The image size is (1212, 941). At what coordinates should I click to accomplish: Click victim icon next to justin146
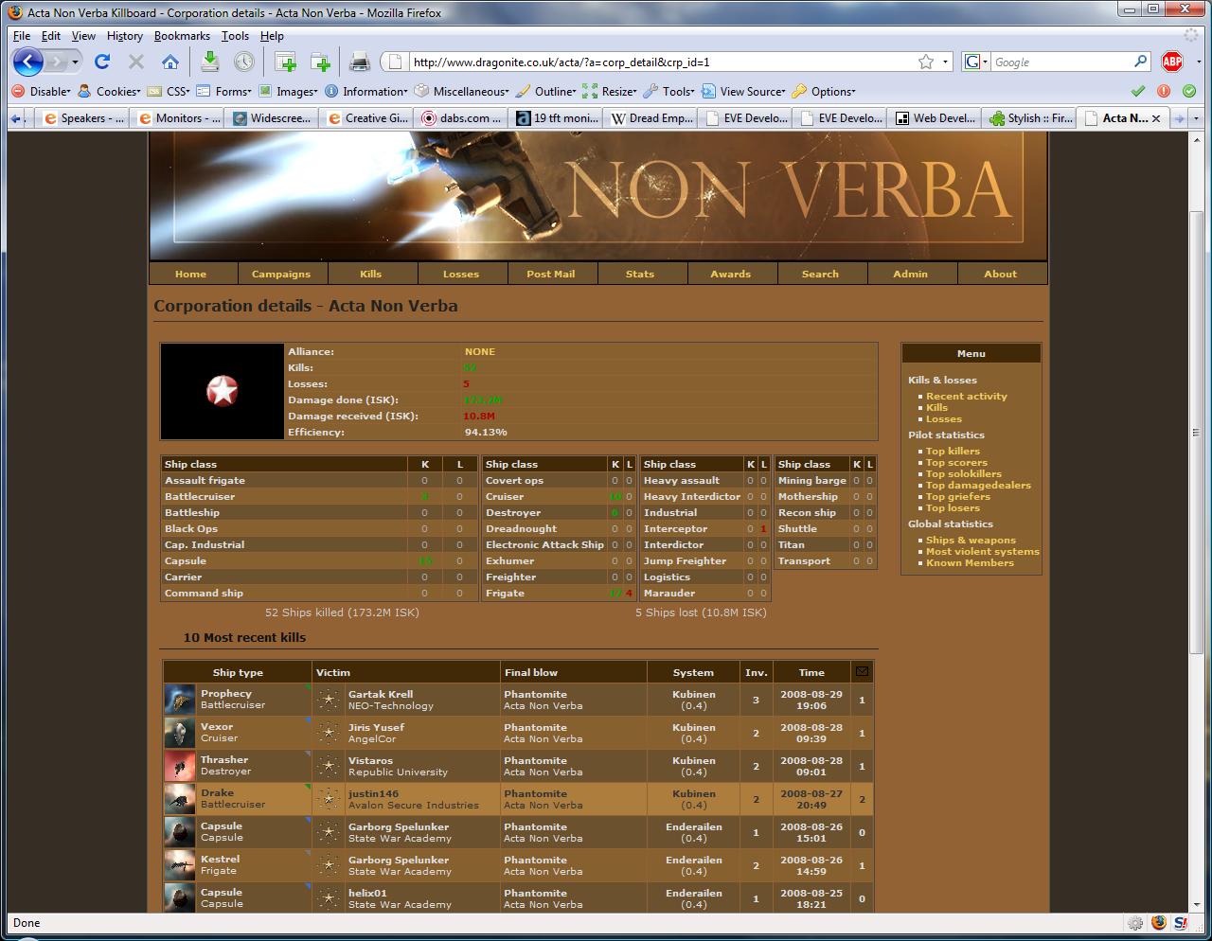329,800
